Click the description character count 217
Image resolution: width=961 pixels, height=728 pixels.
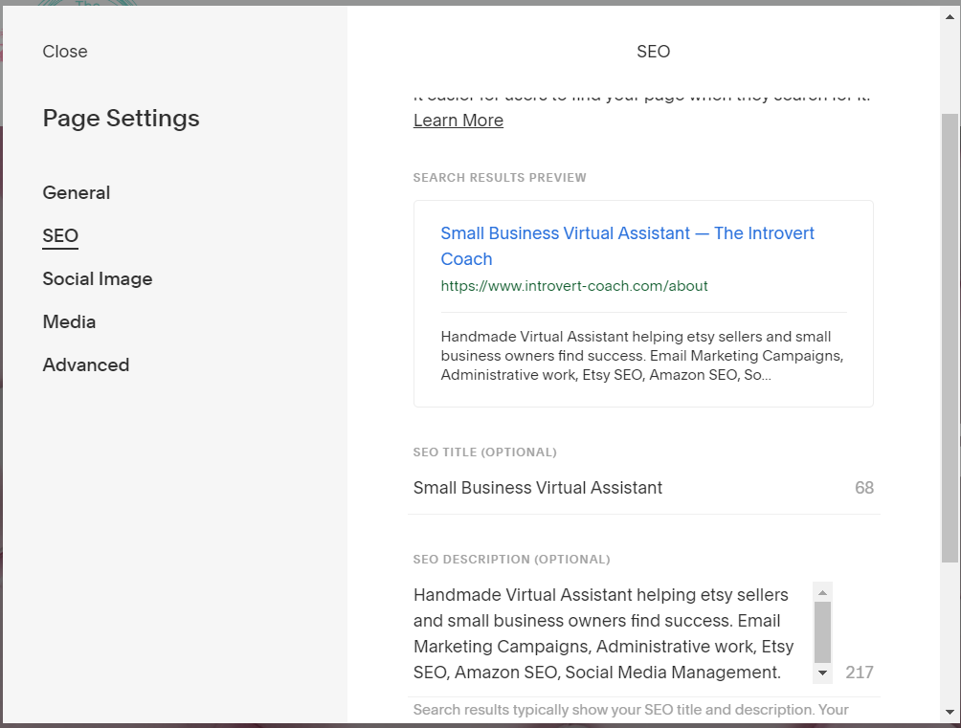pos(860,673)
